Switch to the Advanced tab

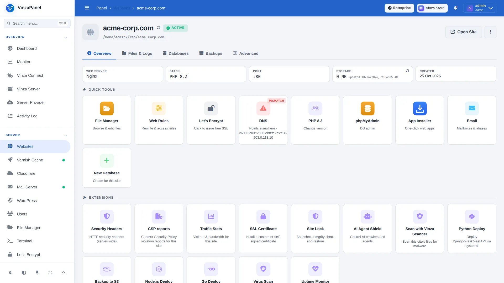(x=246, y=53)
